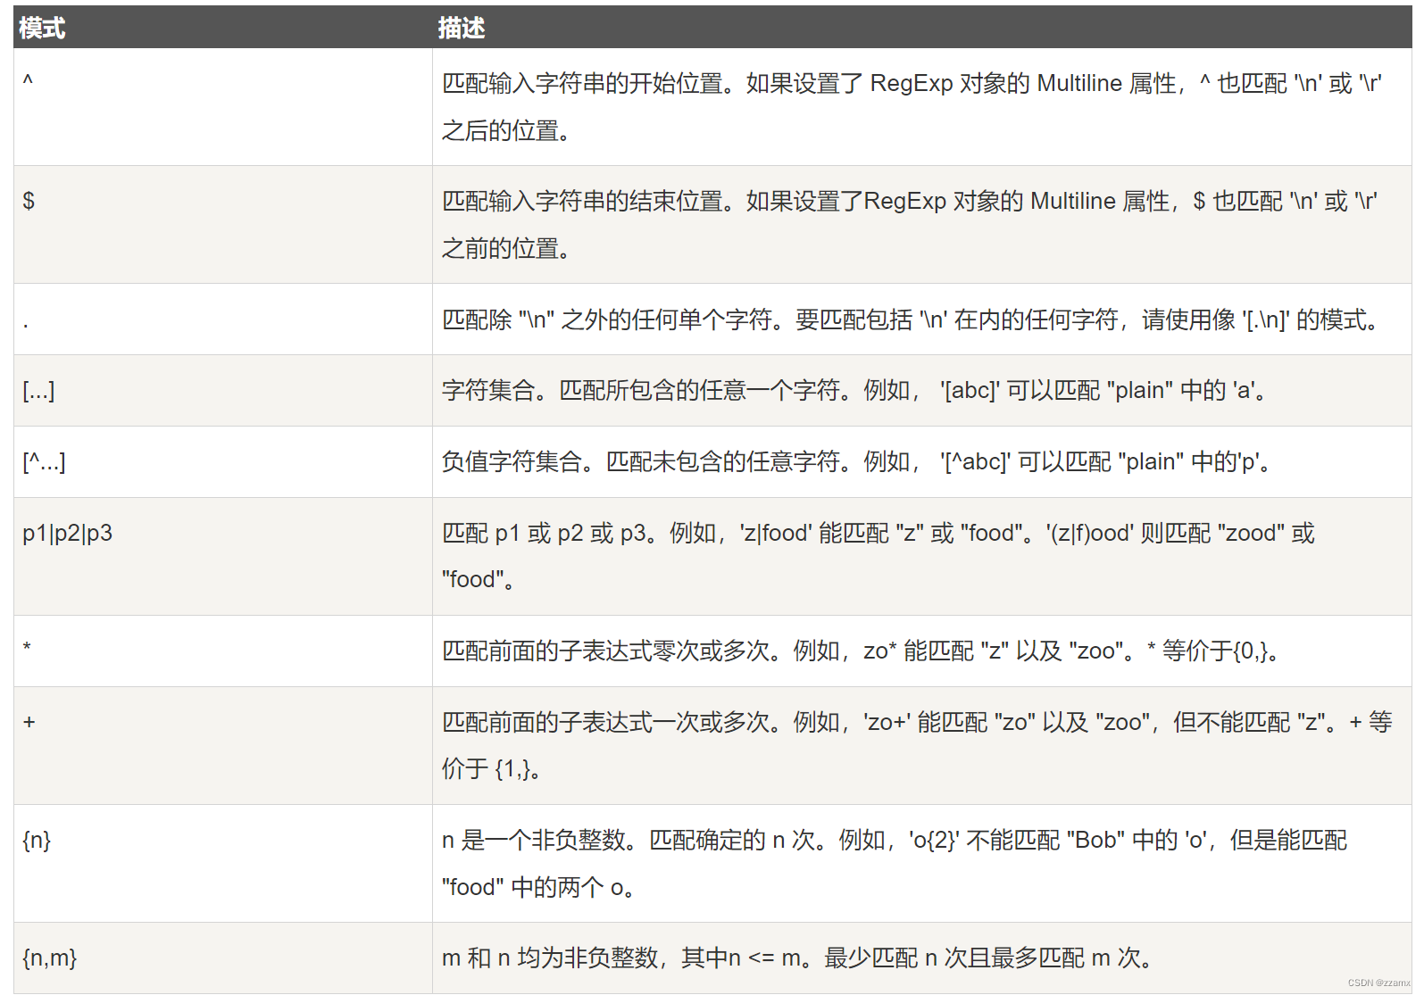
Task: Click description '匹配 p1 或 p2 或 p3'
Action: pos(922,557)
